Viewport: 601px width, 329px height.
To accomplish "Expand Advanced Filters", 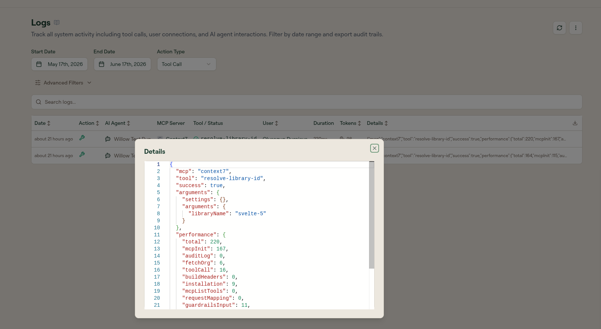I will click(63, 83).
